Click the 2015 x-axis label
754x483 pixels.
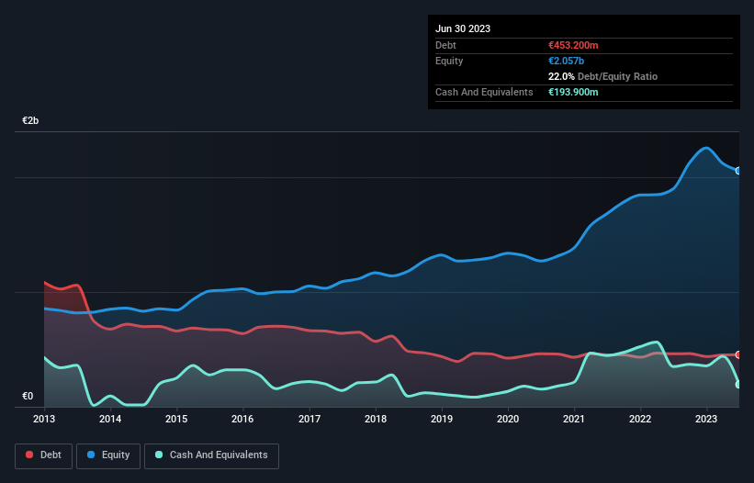pos(176,419)
